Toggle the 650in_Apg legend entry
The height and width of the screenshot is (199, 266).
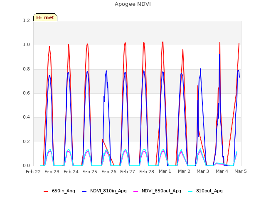[59, 191]
